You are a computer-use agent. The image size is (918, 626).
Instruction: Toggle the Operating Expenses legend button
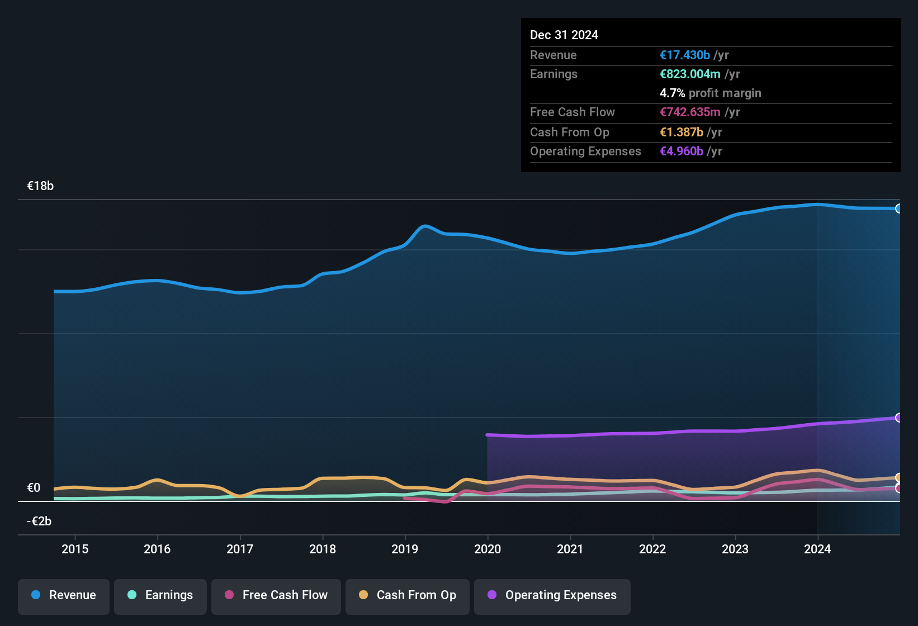tap(552, 596)
